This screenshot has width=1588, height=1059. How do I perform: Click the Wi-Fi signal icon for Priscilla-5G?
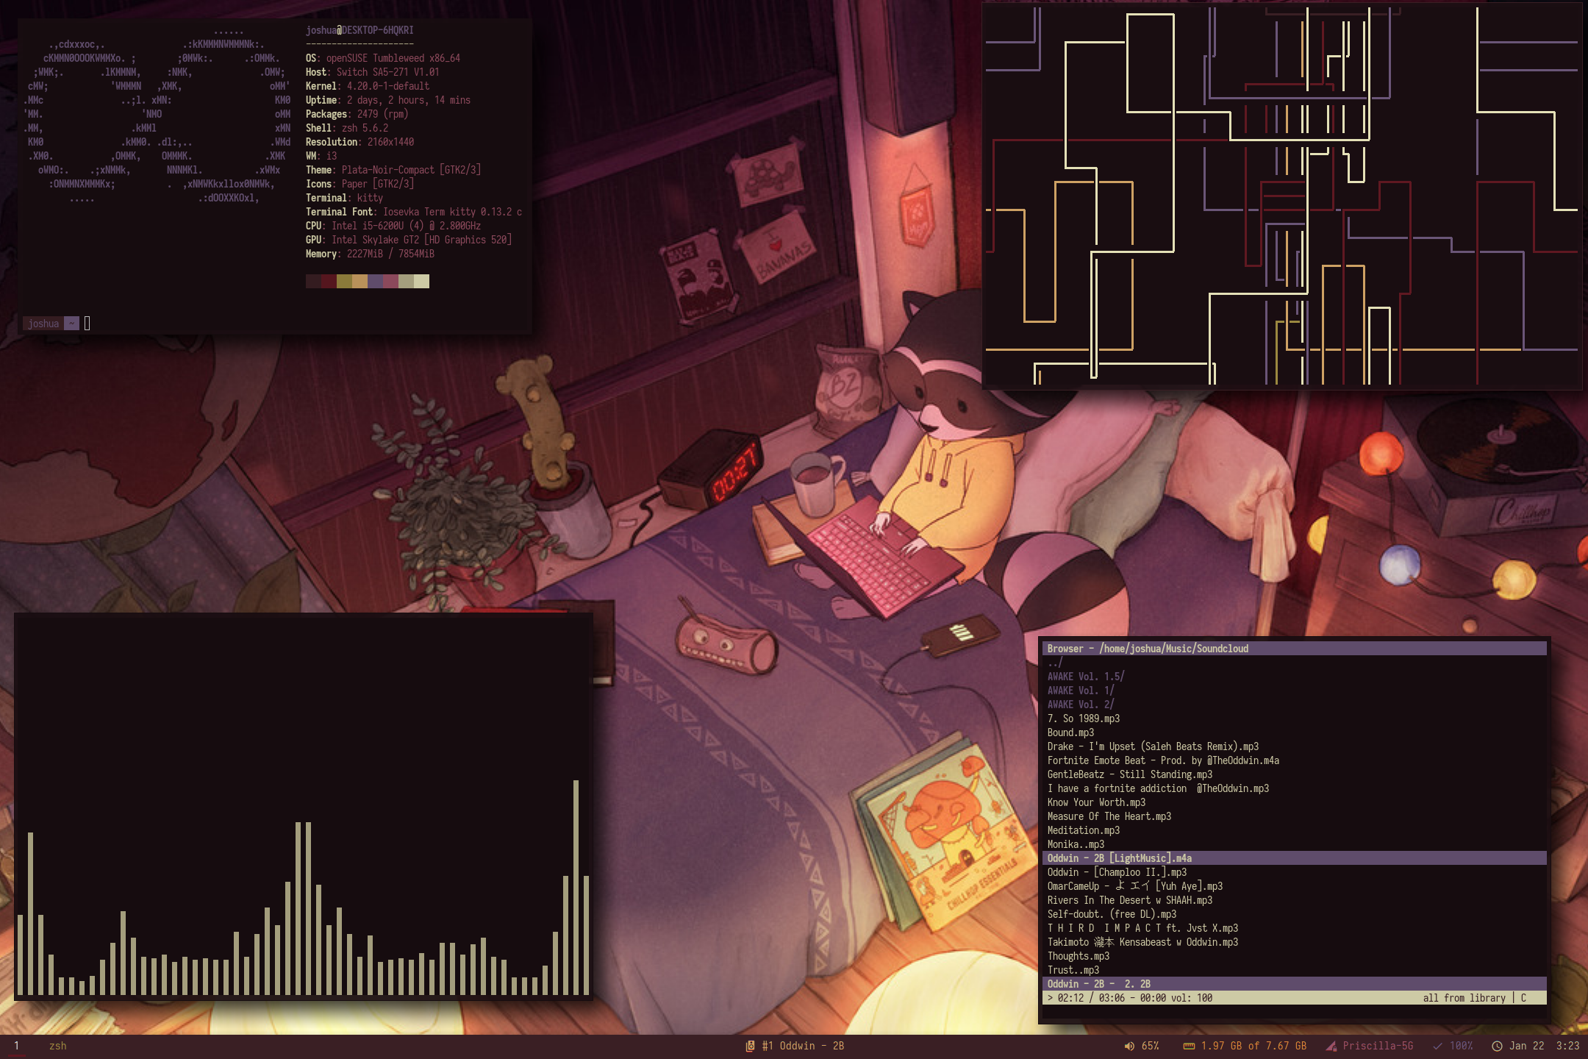[1331, 1046]
